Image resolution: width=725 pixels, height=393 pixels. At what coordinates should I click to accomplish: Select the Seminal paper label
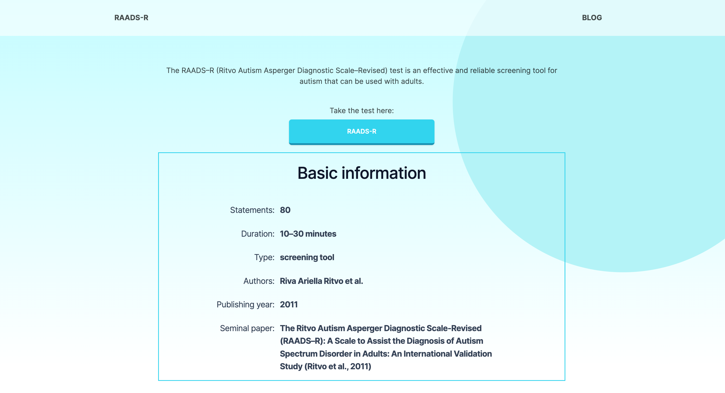[x=247, y=328]
